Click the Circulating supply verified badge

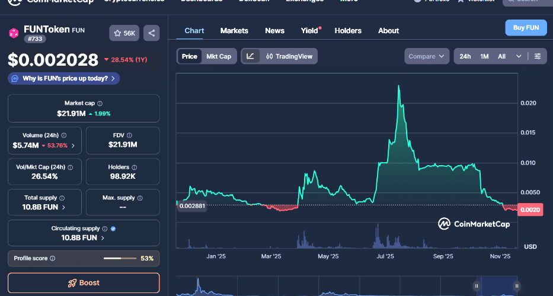click(x=113, y=228)
